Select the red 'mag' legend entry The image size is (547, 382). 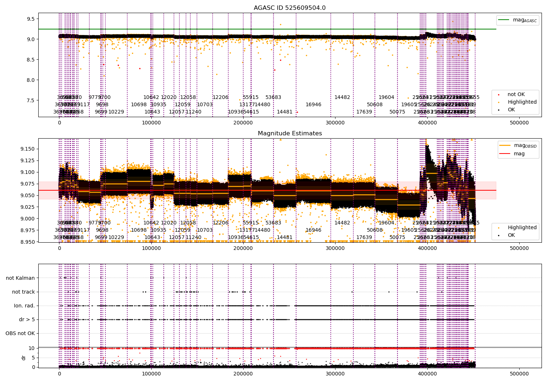point(512,154)
